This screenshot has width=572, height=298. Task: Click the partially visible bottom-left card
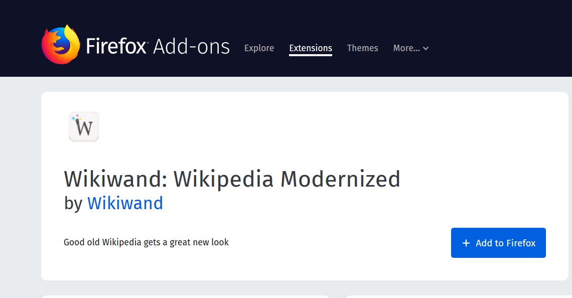coord(185,296)
